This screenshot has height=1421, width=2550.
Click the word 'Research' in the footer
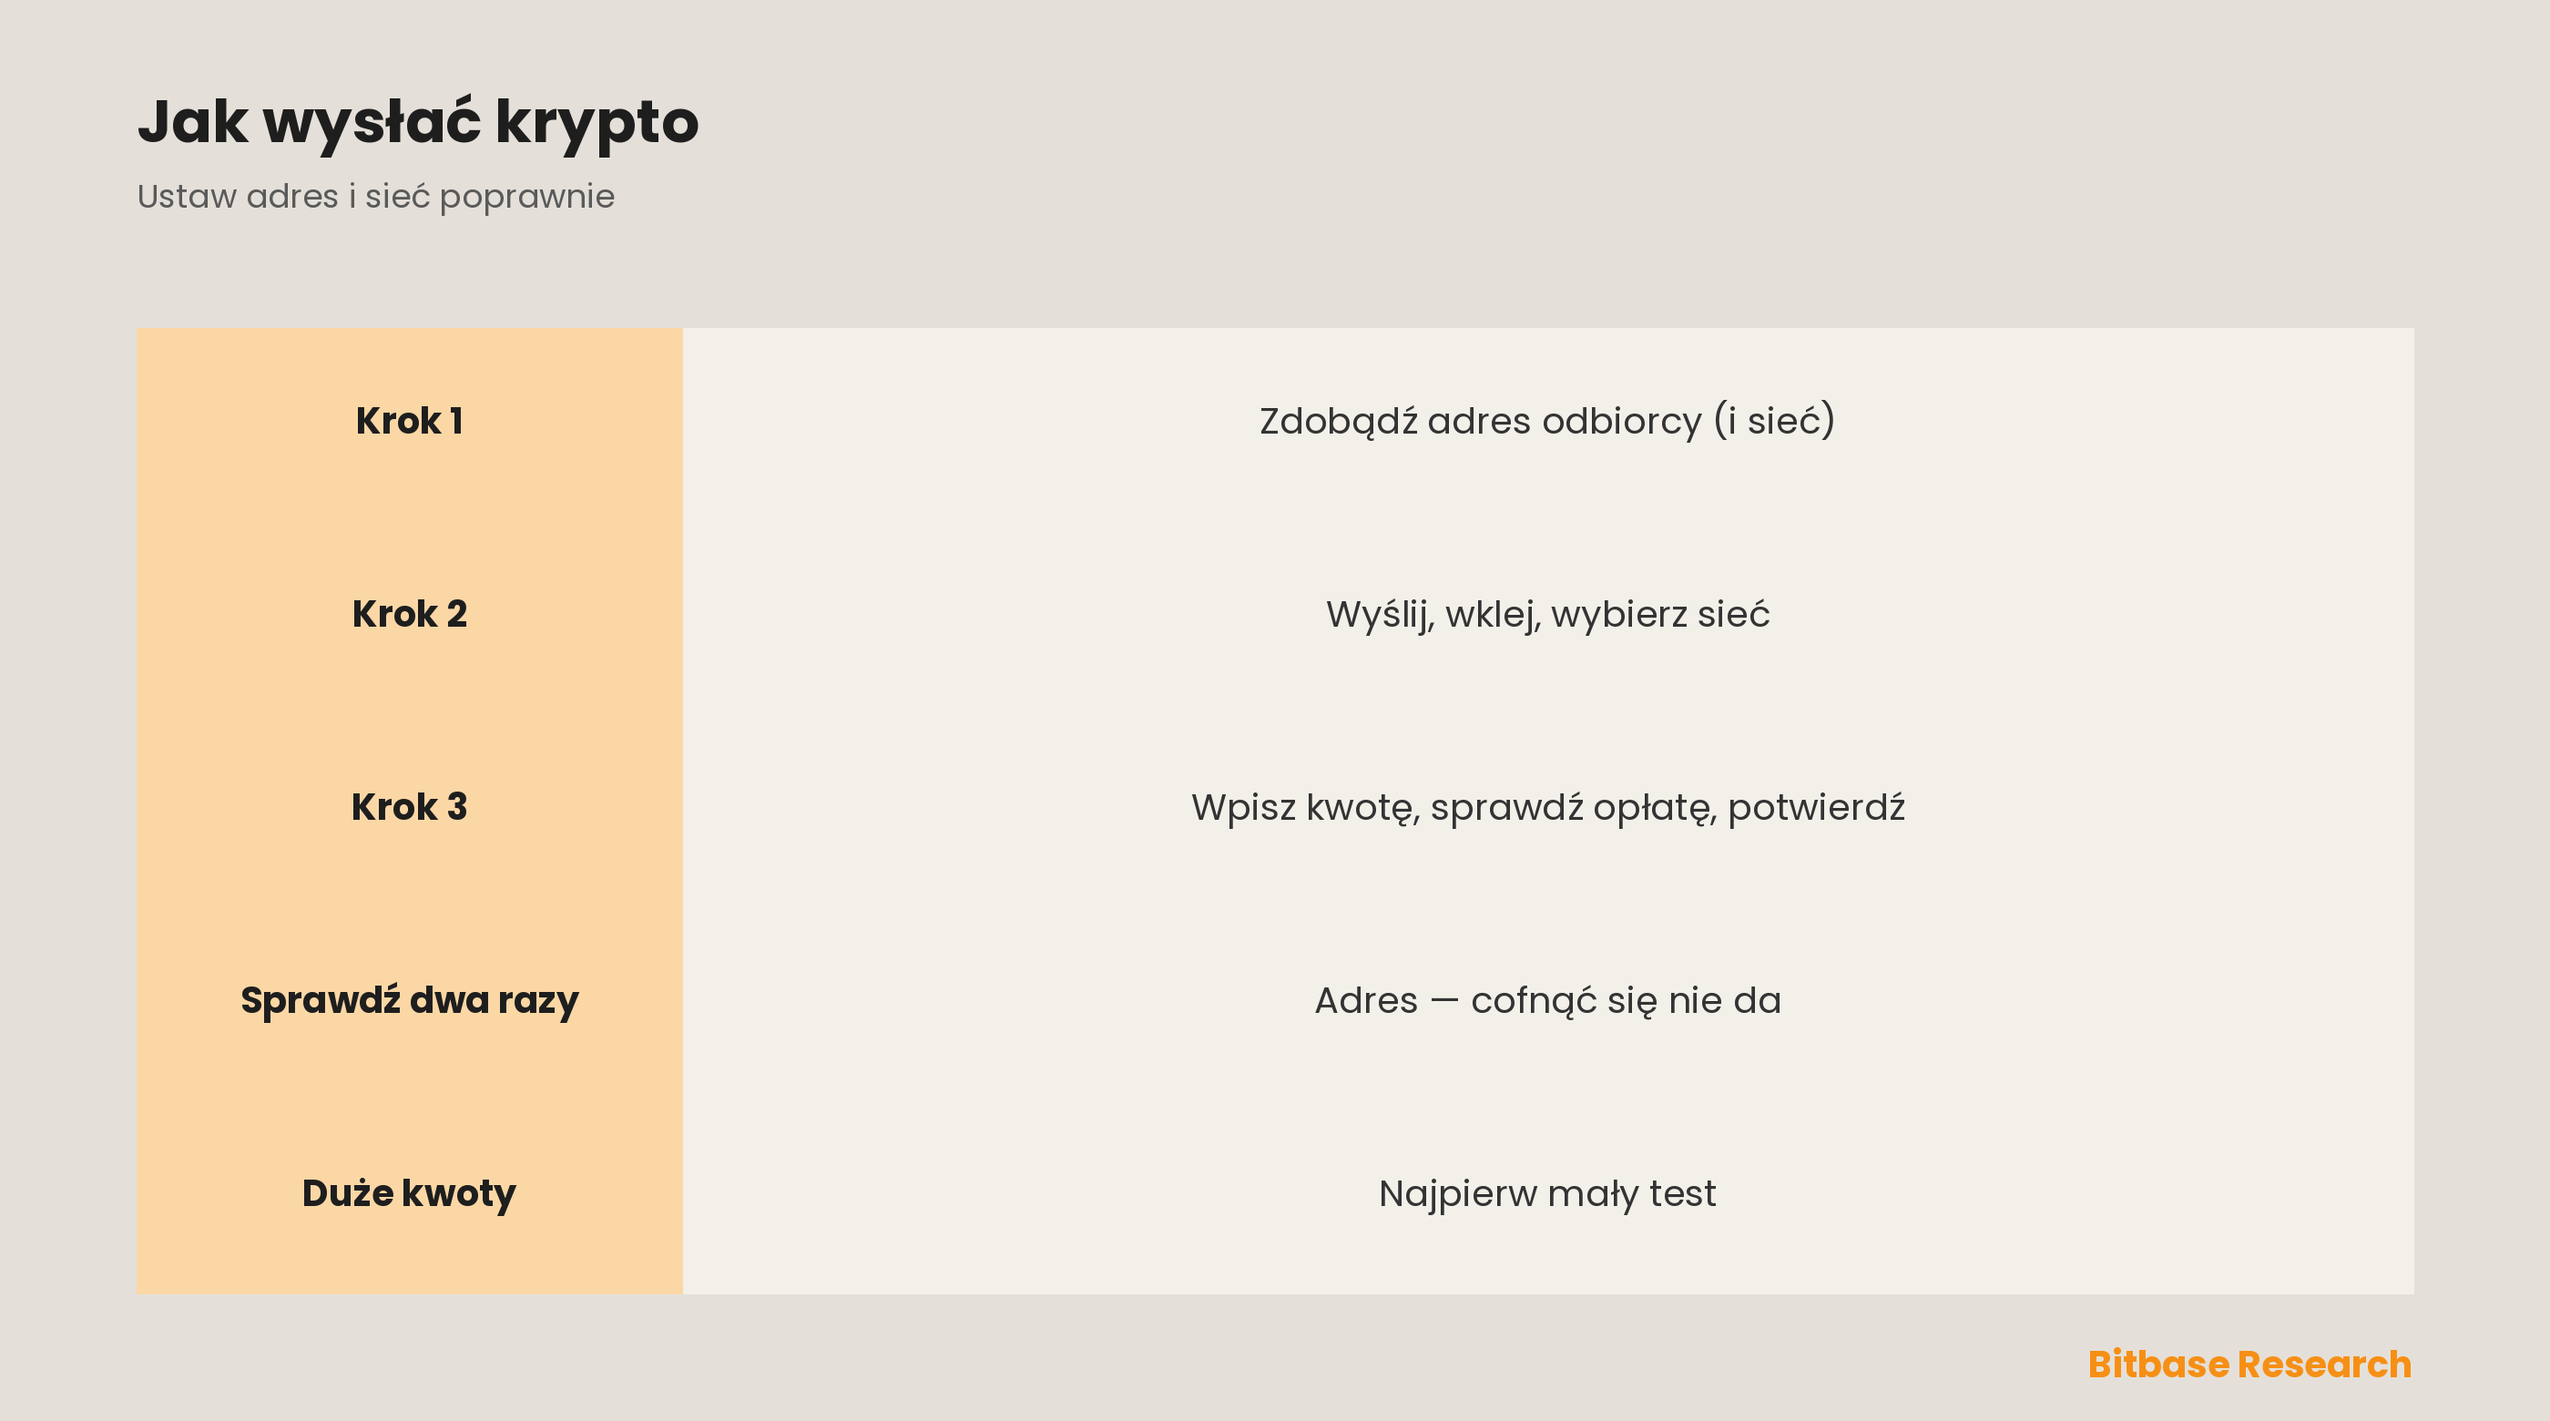pyautogui.click(x=2324, y=1365)
